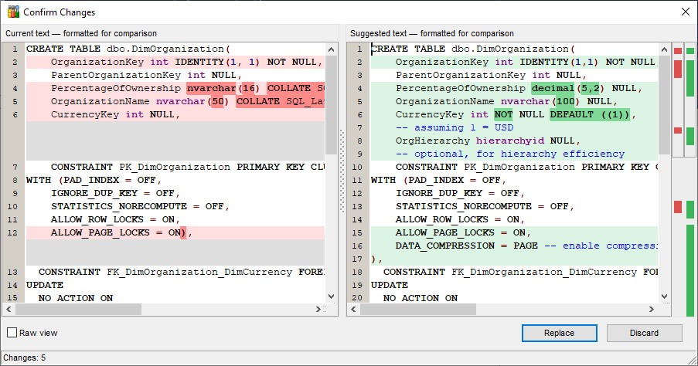Click 'Changes: 5' in the status bar
698x366 pixels.
pyautogui.click(x=25, y=358)
